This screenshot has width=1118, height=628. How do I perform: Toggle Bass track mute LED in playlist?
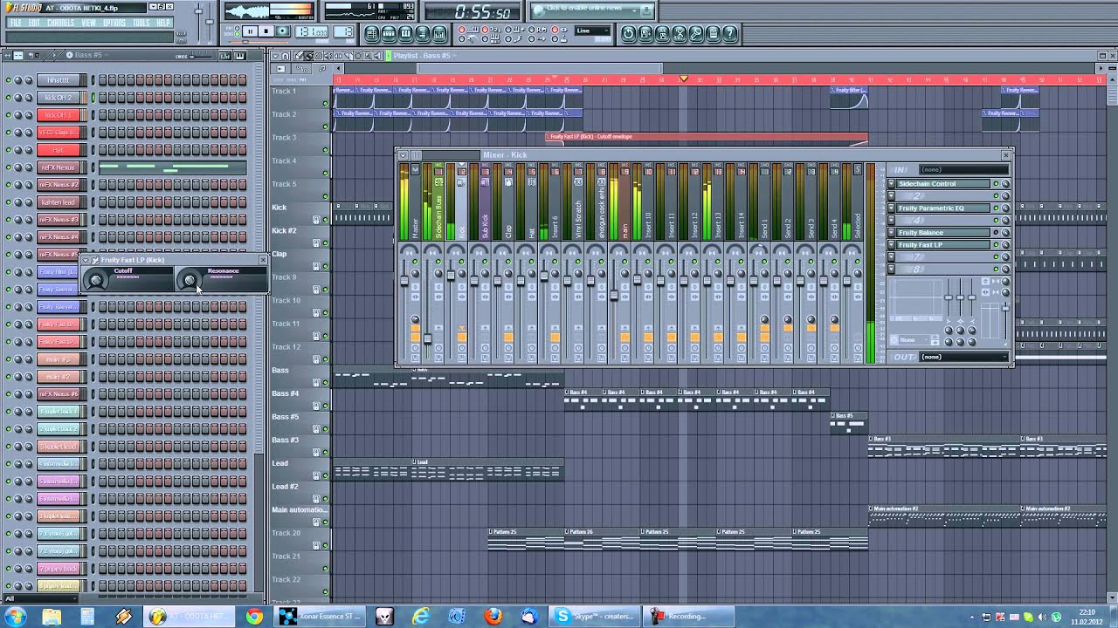(326, 382)
